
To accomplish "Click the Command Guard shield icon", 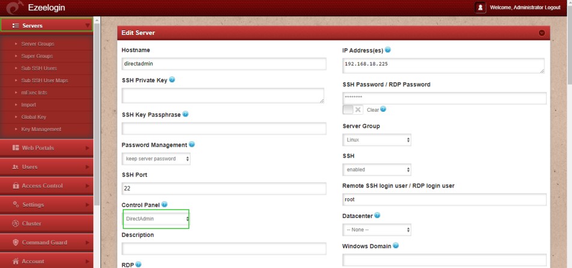I will coord(16,242).
